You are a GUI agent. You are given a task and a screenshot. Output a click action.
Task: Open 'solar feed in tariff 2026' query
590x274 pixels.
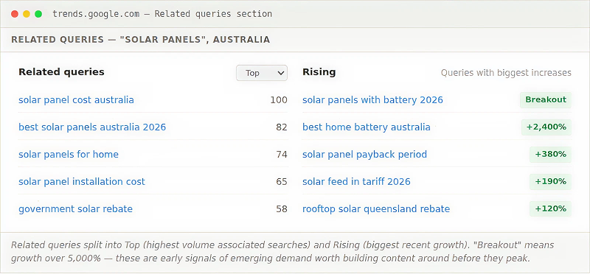[356, 181]
